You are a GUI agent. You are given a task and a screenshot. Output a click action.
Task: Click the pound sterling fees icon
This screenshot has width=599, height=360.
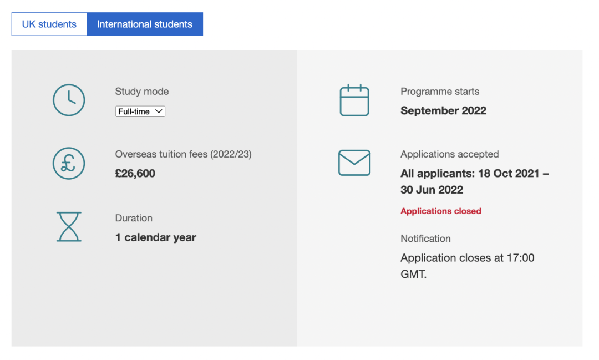pos(69,164)
